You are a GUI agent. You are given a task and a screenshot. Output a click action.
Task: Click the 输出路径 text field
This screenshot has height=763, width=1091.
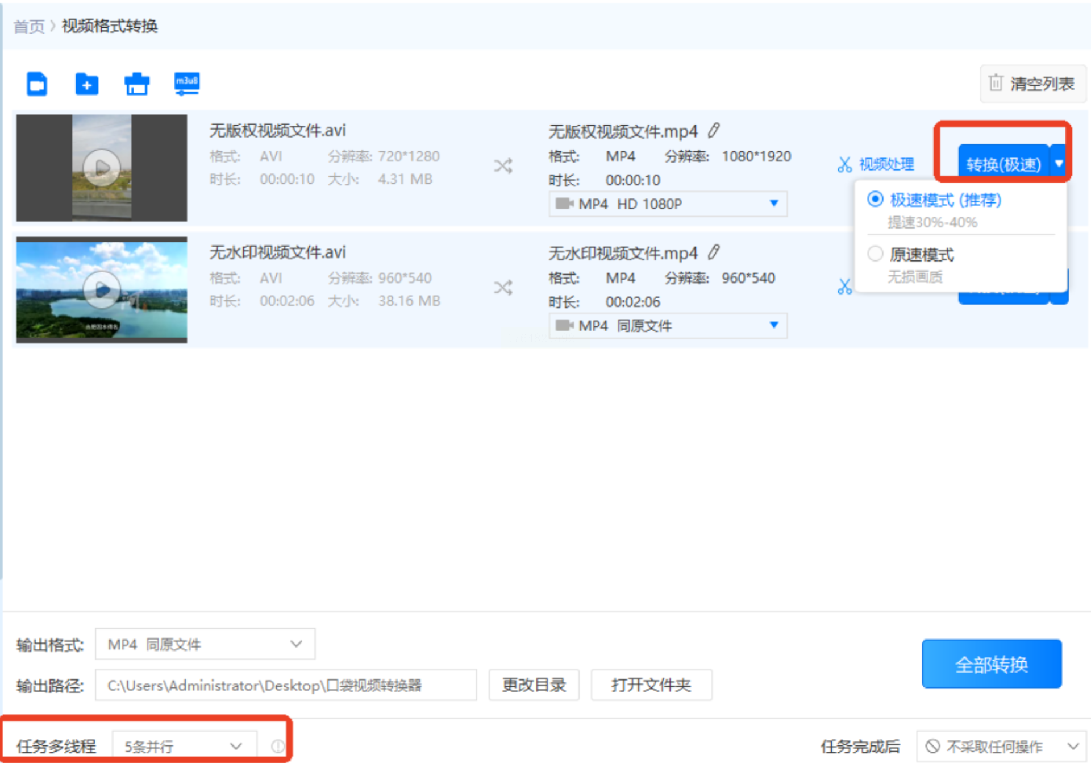tap(285, 685)
